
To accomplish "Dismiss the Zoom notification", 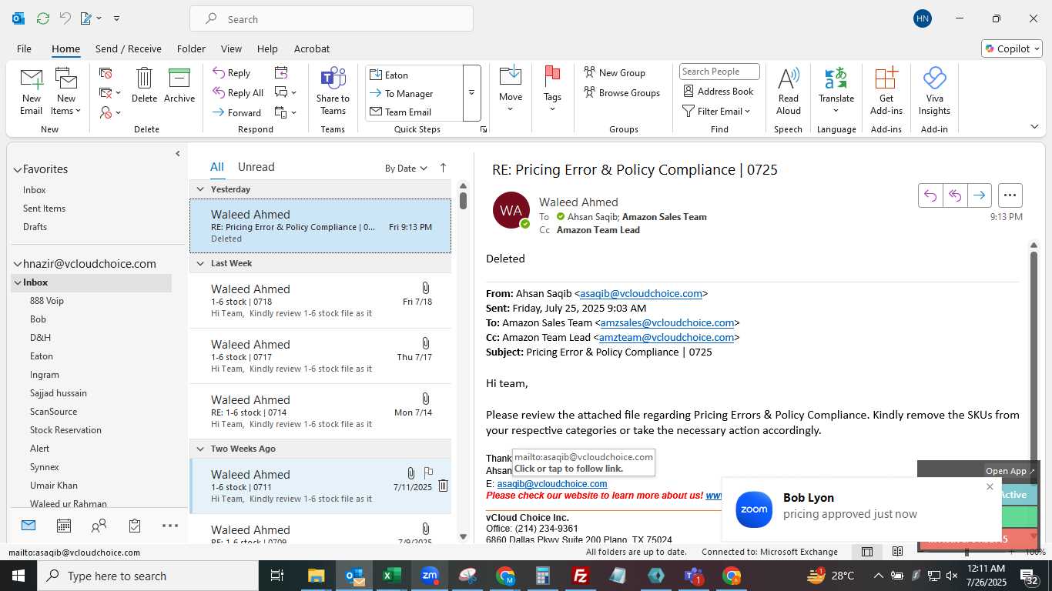I will click(x=990, y=486).
